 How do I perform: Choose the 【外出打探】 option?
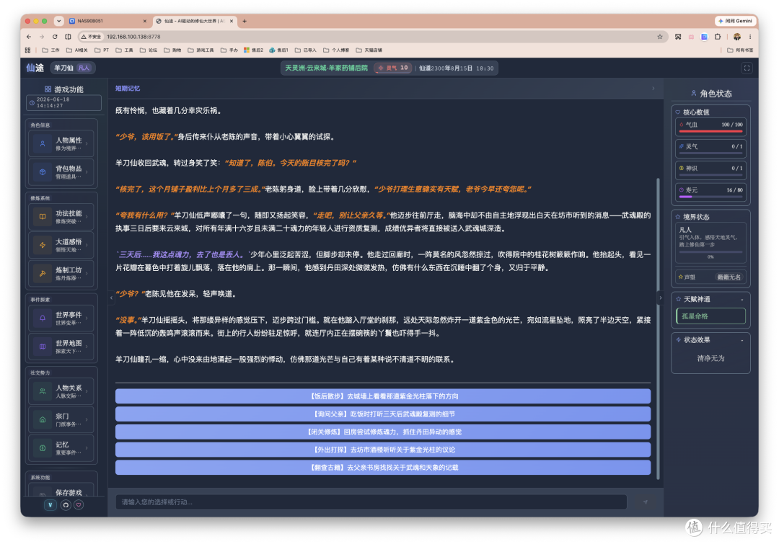[383, 450]
